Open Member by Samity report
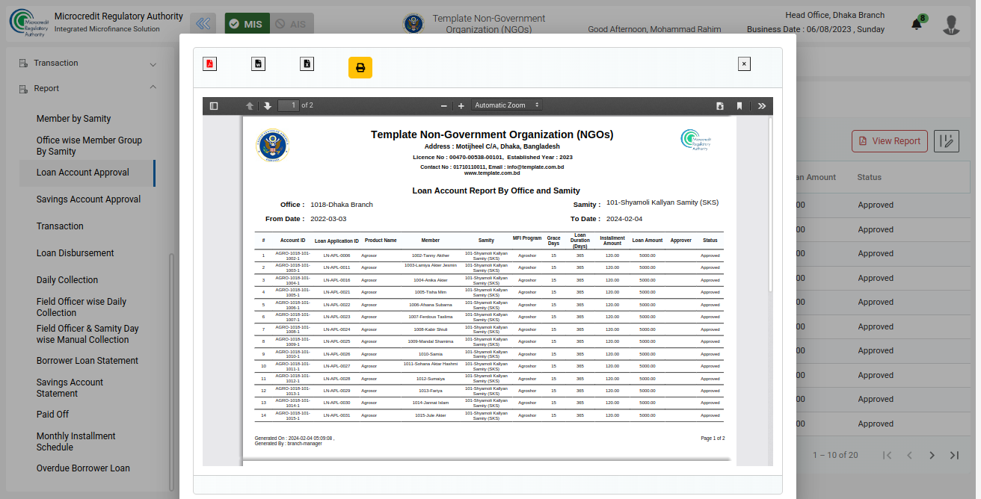This screenshot has height=499, width=981. pos(73,119)
